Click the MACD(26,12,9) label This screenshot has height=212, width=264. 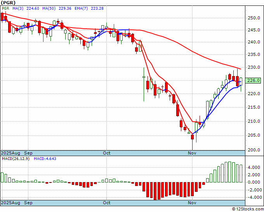pos(16,159)
